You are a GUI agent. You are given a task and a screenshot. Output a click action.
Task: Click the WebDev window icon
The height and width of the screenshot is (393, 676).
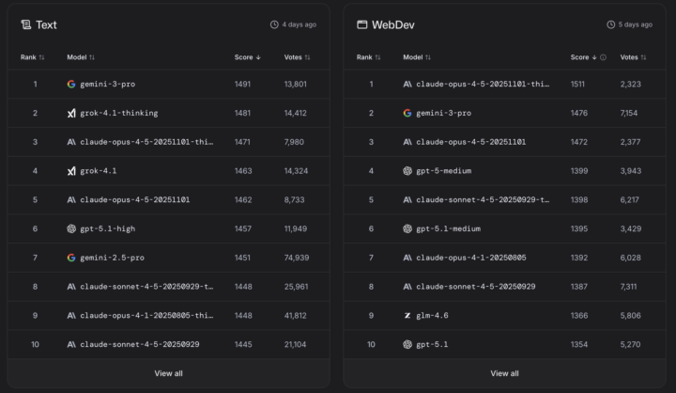361,24
